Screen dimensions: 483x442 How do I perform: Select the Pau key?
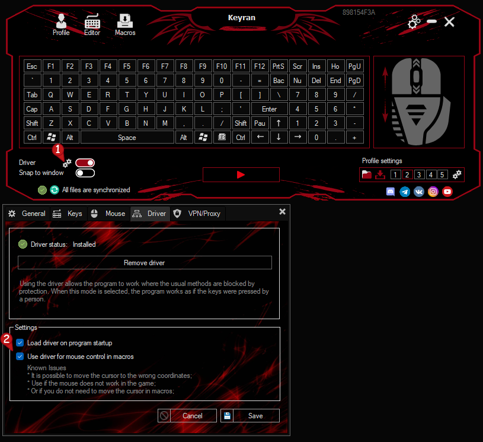point(260,123)
